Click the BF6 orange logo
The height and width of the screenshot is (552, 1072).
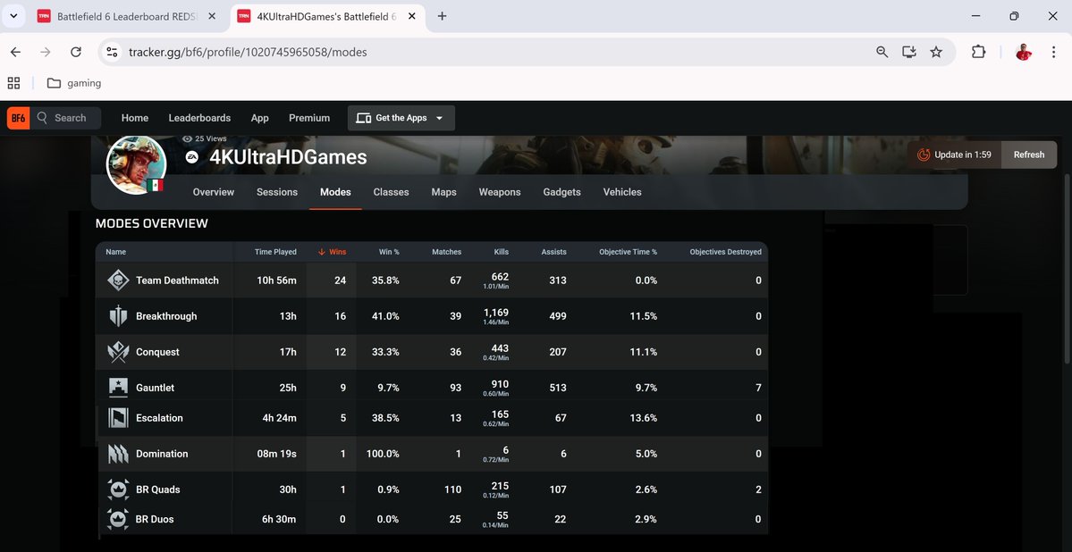point(19,118)
